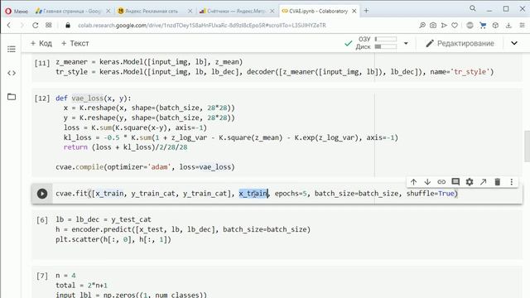Add a comment to cell icon
530x298 pixels.
(455, 182)
